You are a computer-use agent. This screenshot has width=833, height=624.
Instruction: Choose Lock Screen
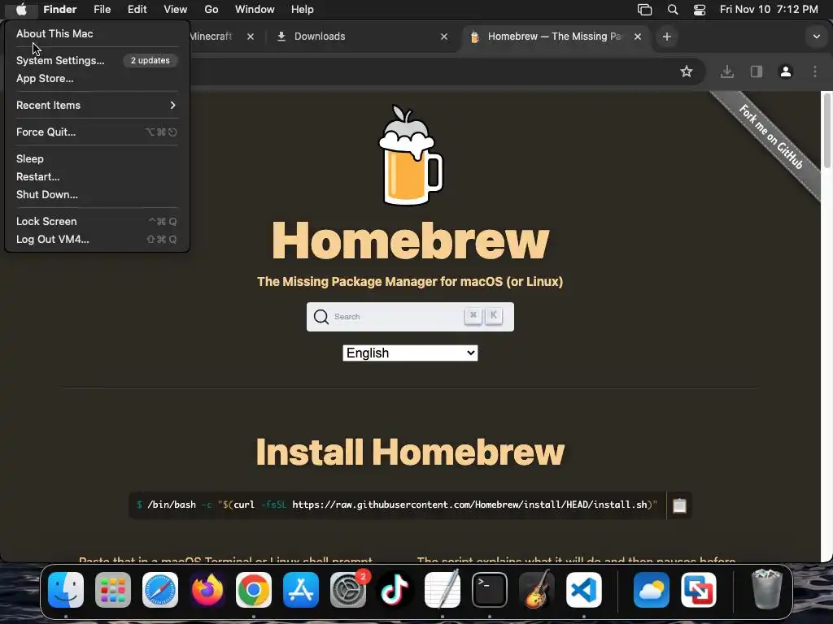pos(97,221)
